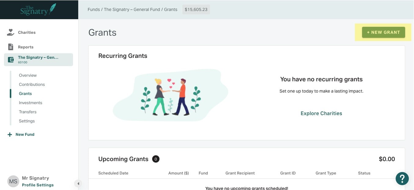Click The Signatry logo

coord(38,9)
